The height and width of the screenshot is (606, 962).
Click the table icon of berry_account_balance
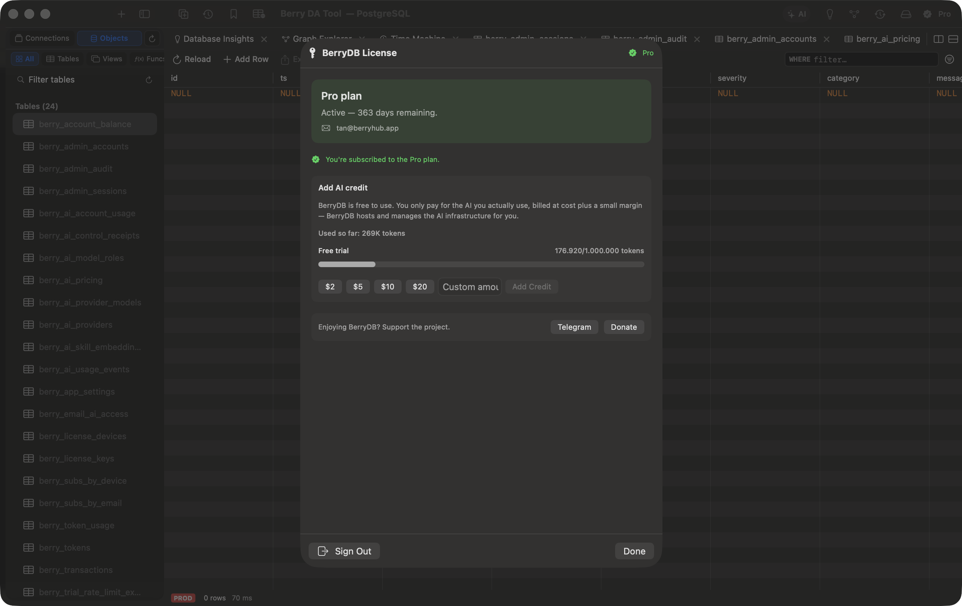(x=28, y=124)
